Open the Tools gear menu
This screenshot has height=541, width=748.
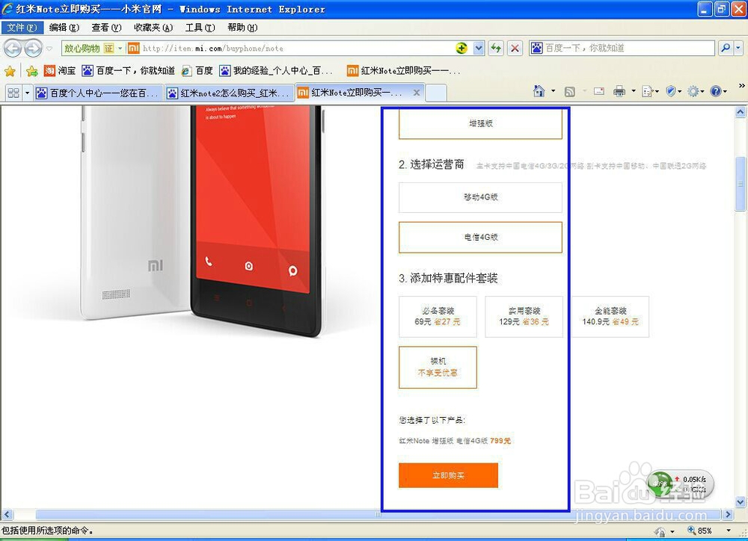693,91
